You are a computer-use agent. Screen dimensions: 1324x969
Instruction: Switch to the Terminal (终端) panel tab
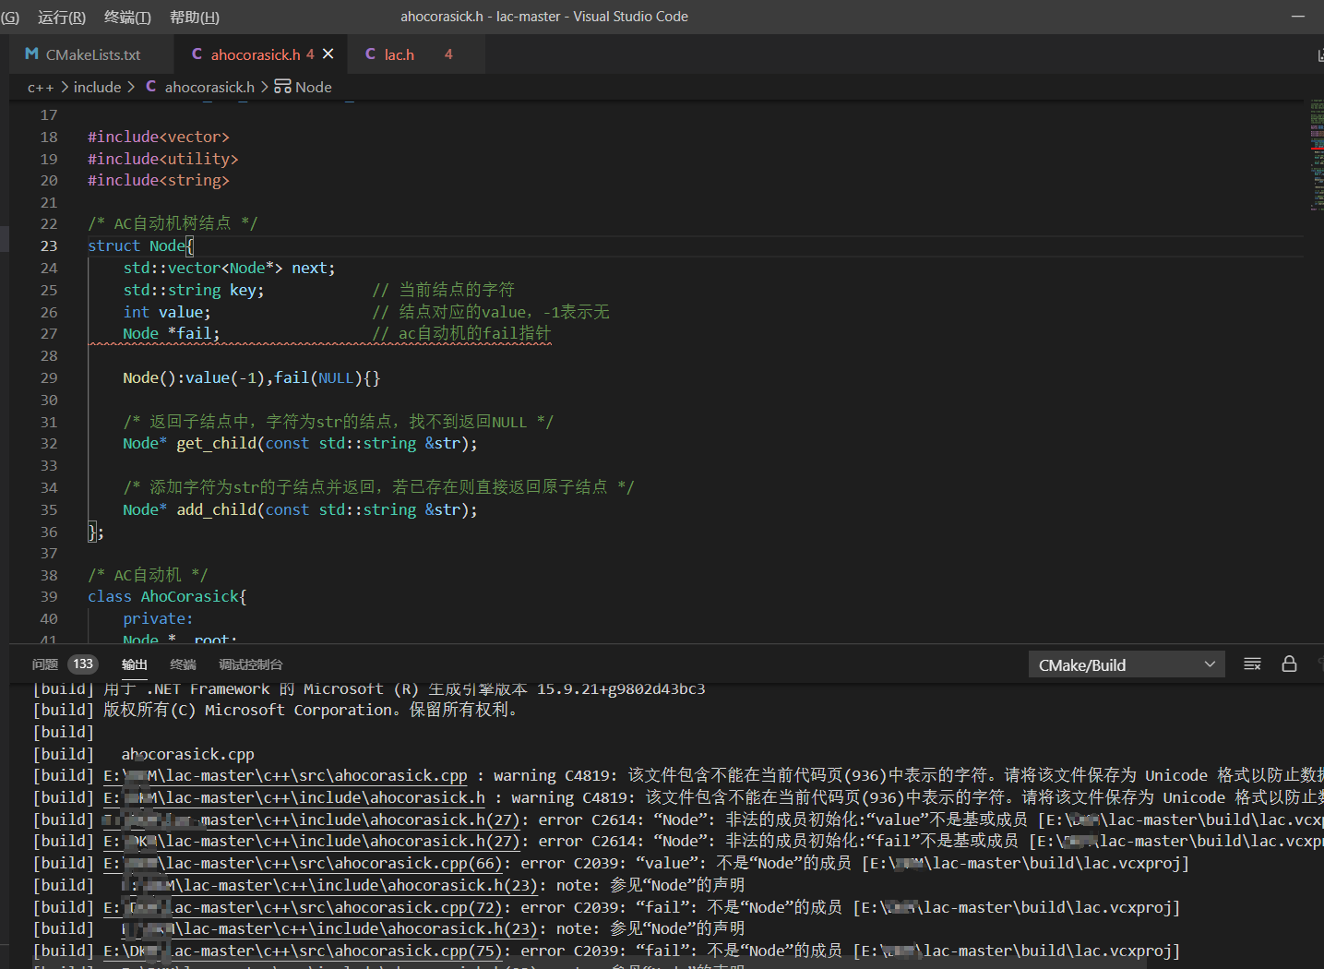(183, 664)
